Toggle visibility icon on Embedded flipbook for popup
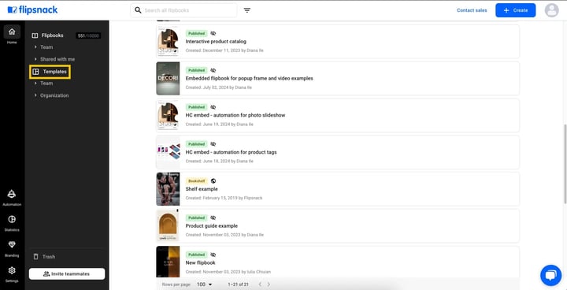This screenshot has height=290, width=567. pyautogui.click(x=213, y=70)
